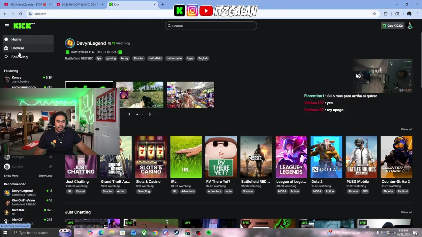Viewport: 422px width, 237px height.
Task: Click View all for top categories
Action: 407,129
